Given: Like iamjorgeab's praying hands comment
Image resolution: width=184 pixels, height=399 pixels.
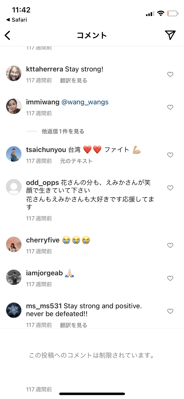Looking at the screenshot, I should [x=170, y=278].
